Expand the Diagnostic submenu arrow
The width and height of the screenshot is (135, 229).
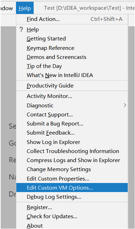[125, 105]
